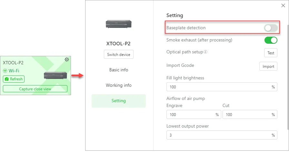Image resolution: width=289 pixels, height=152 pixels.
Task: Click the Engrave airflow percentage field
Action: coord(194,114)
